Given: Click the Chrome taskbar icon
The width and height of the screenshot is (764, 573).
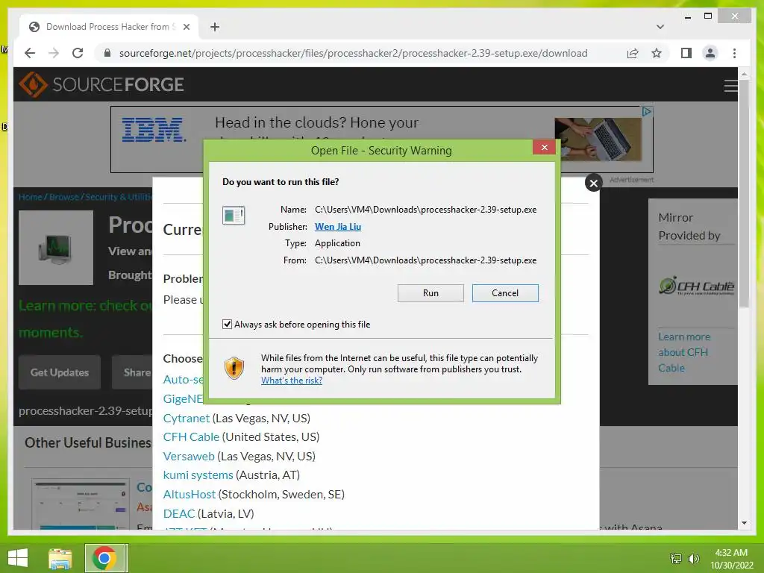Looking at the screenshot, I should click(104, 558).
